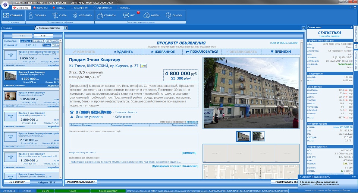358x193 pixels.
Task: Open the Полезные ссылки side tab
Action: point(356,60)
